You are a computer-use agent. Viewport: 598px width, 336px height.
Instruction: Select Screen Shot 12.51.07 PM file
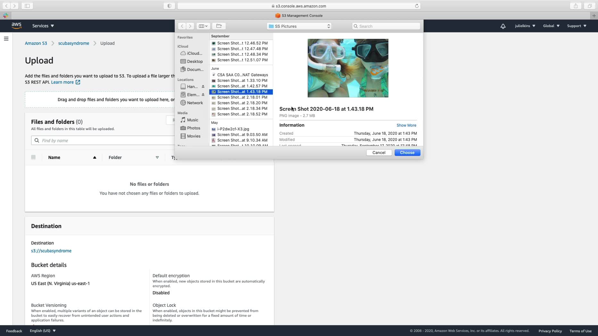click(x=241, y=60)
